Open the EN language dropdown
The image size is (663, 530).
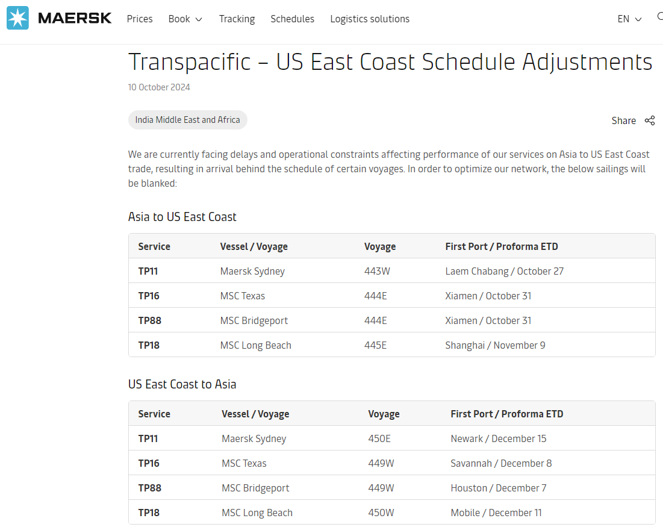629,19
